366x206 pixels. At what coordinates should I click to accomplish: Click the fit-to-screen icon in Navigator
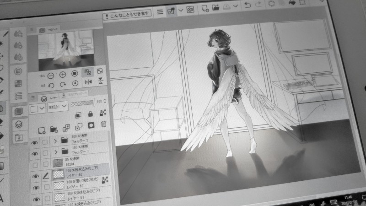tap(100, 71)
